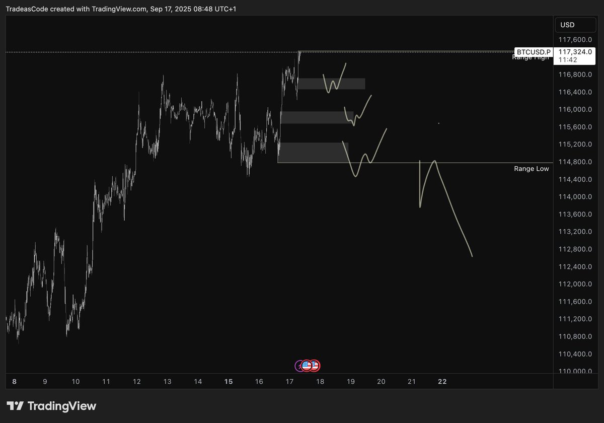Click date label 13 on time axis
Image resolution: width=604 pixels, height=423 pixels.
point(167,382)
